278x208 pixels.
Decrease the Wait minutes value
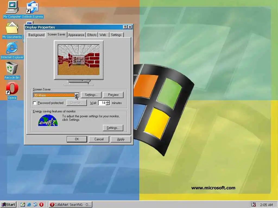pyautogui.click(x=108, y=104)
